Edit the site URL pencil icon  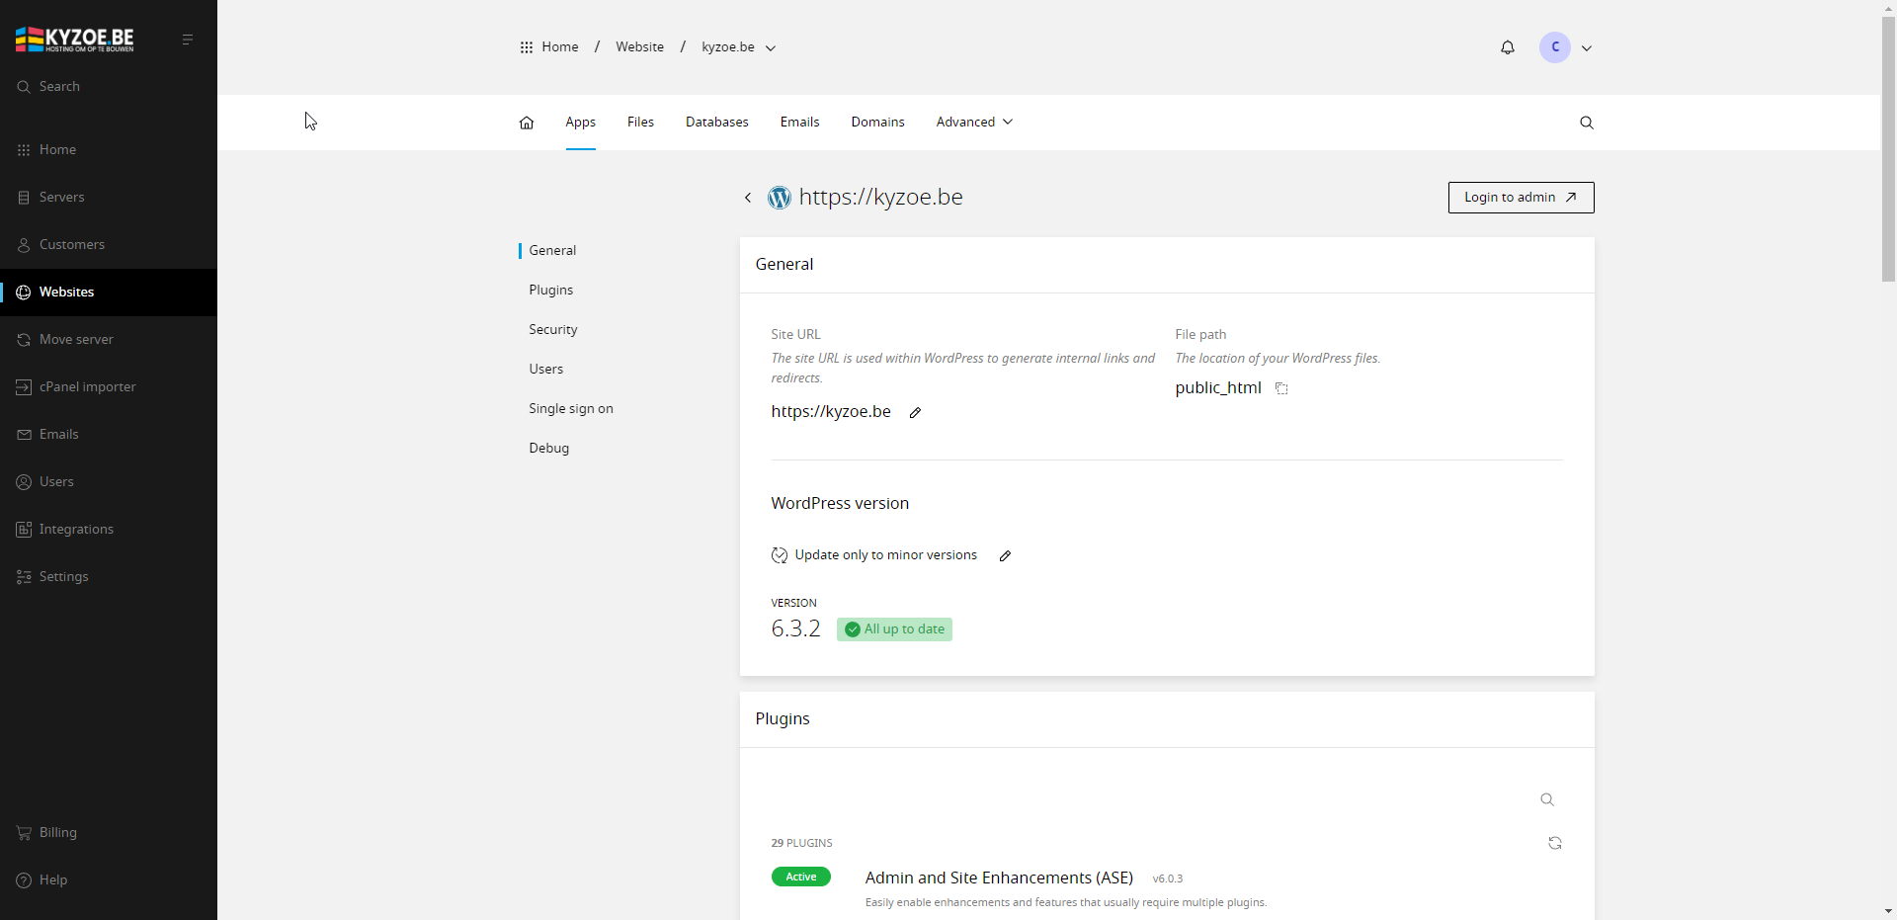pos(915,413)
